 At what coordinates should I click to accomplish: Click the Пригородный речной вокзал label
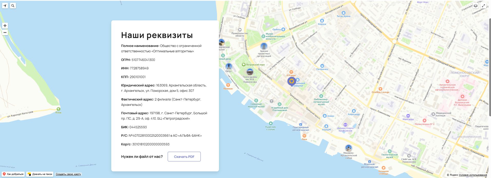click(x=301, y=129)
